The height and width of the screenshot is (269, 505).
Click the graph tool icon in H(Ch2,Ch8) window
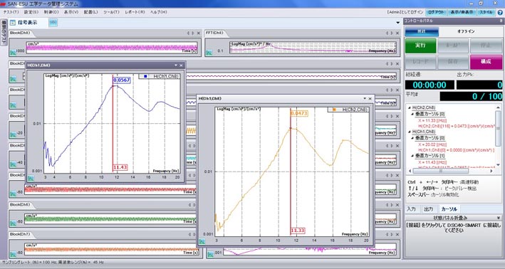pos(202,241)
